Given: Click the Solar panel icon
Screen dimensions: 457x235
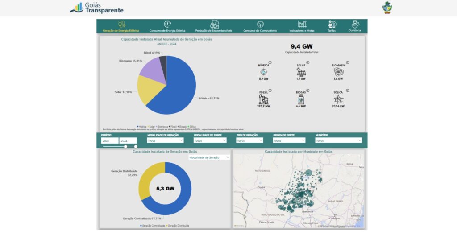Looking at the screenshot, I should point(302,72).
